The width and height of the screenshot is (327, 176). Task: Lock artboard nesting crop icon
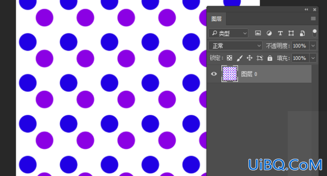point(260,58)
